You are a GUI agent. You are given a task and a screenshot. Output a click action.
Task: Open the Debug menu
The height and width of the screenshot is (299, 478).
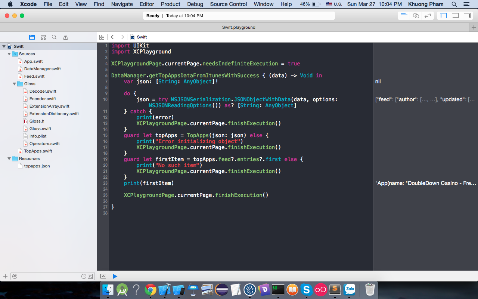point(195,4)
